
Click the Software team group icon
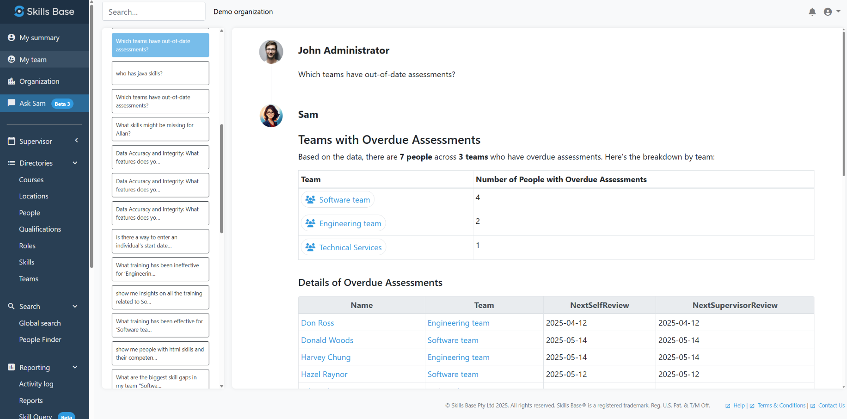pos(310,200)
